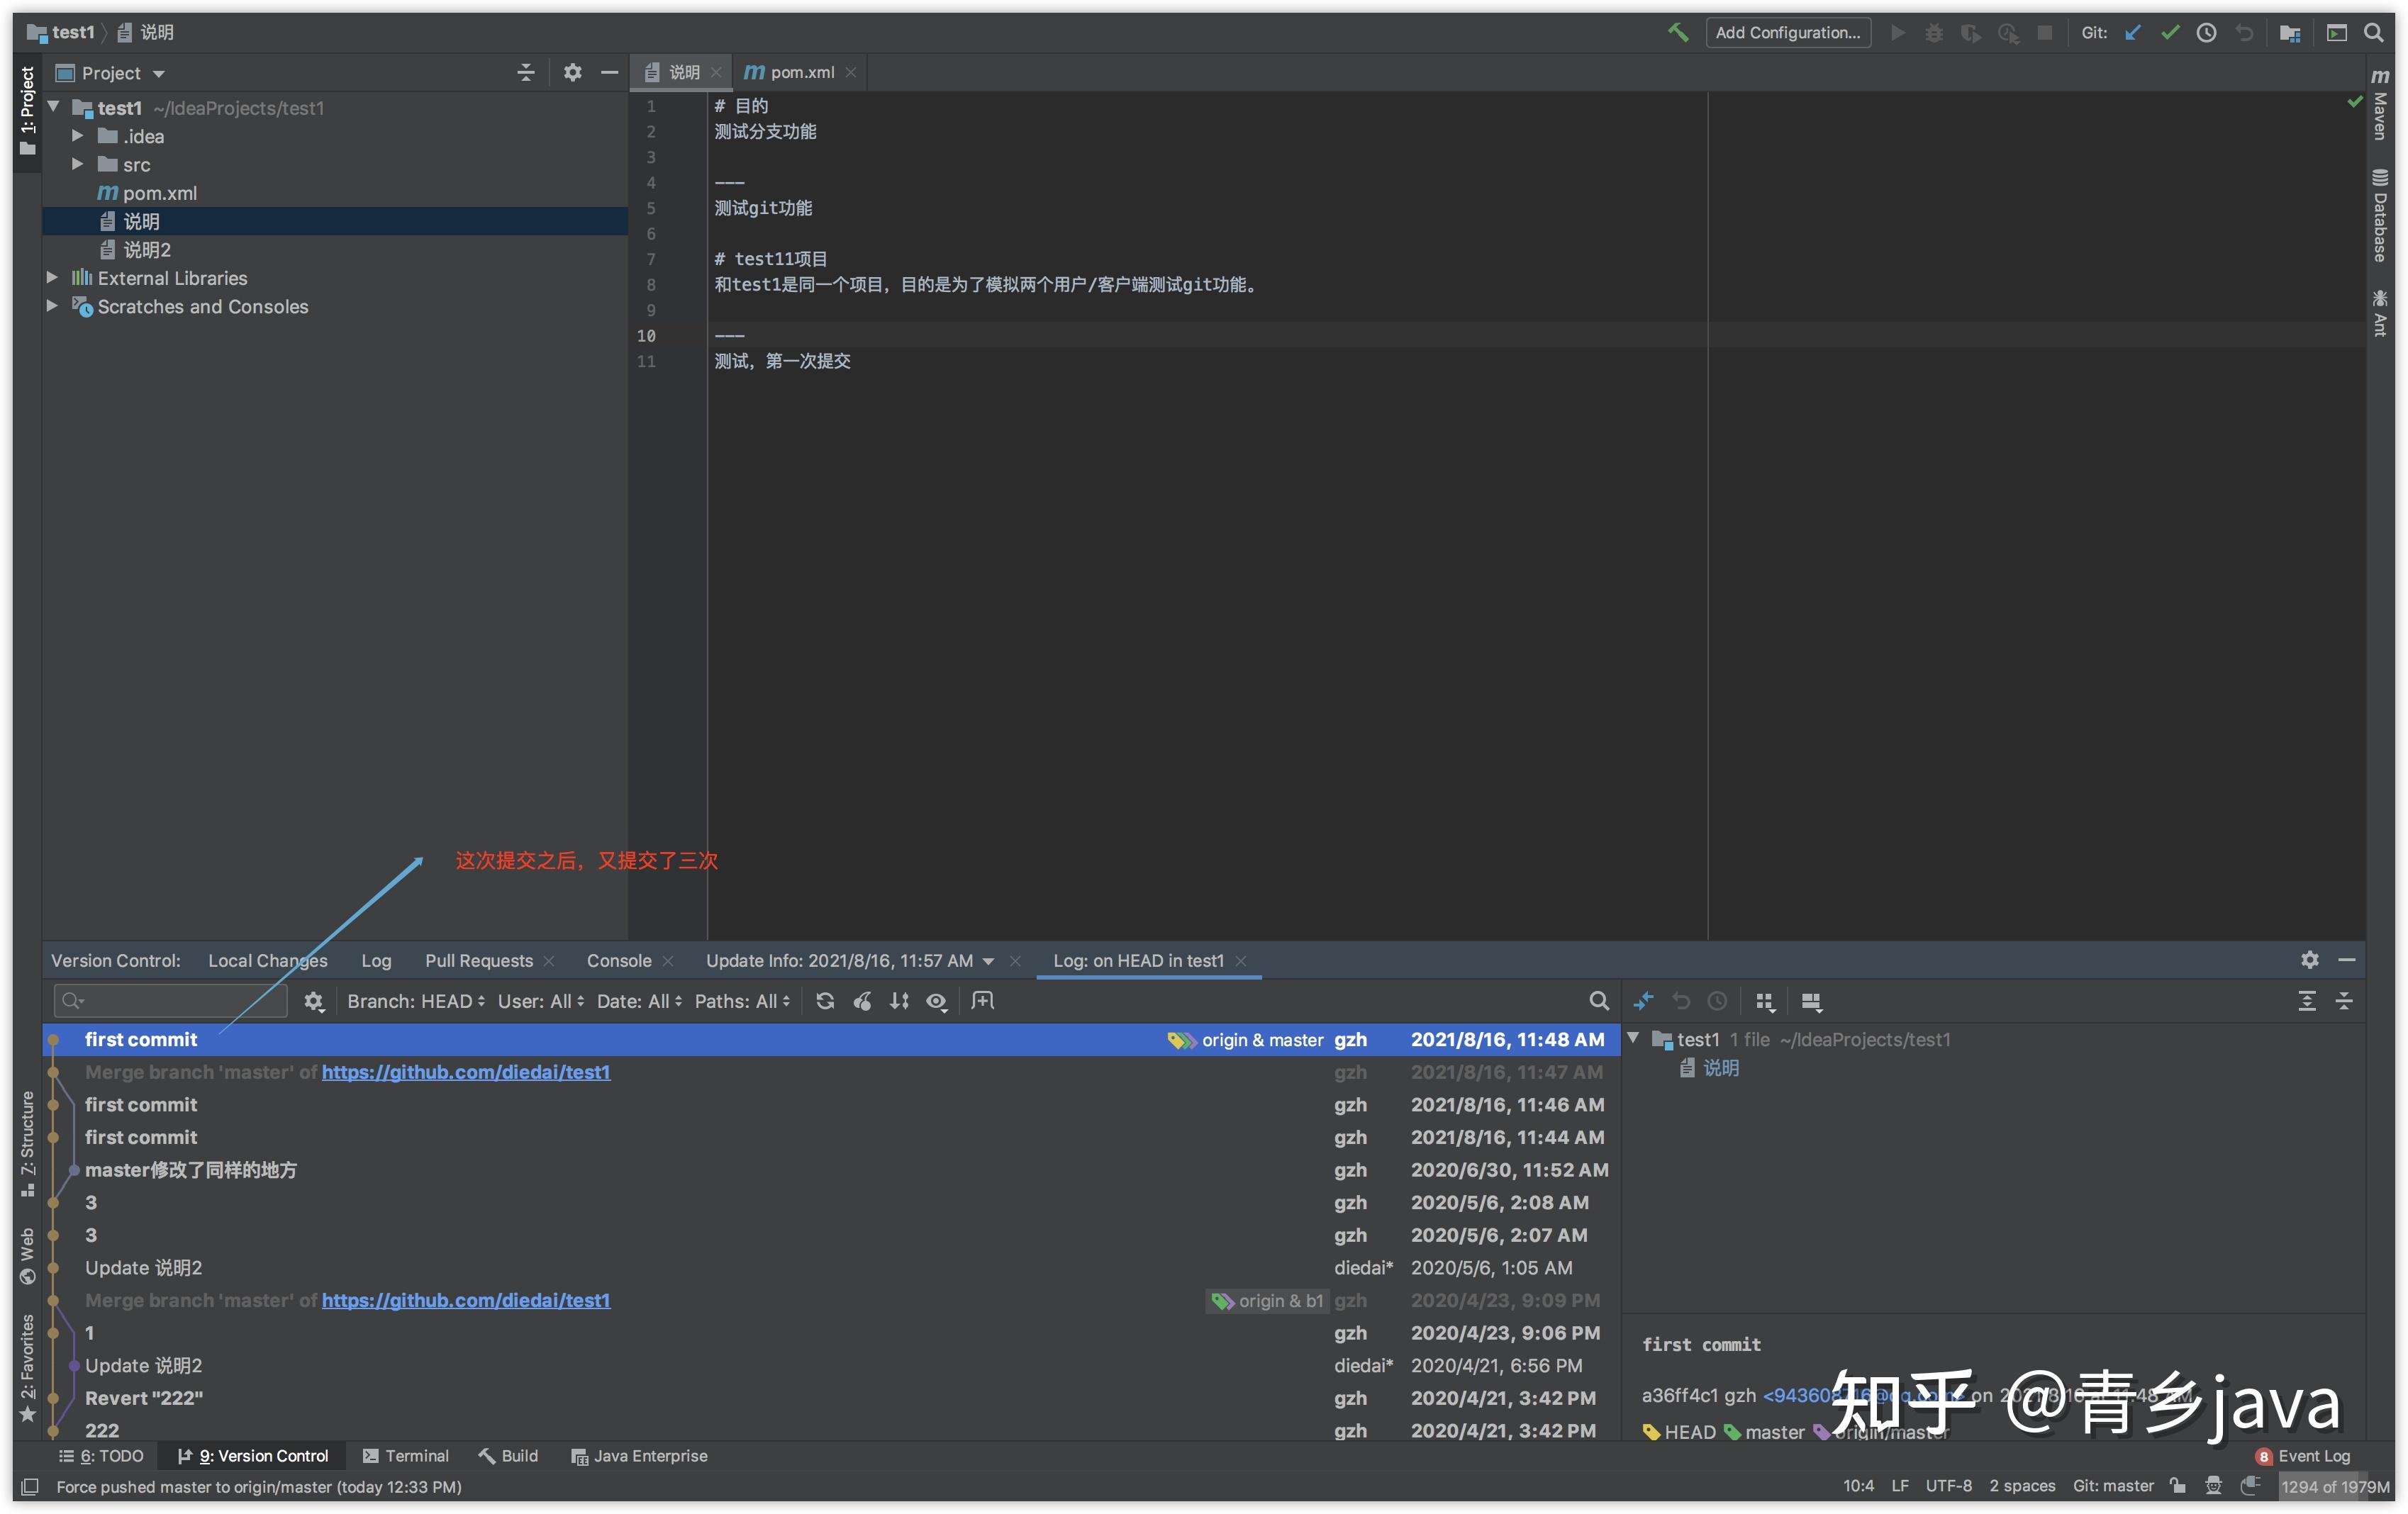Toggle the eye quick settings in log

click(x=937, y=1002)
